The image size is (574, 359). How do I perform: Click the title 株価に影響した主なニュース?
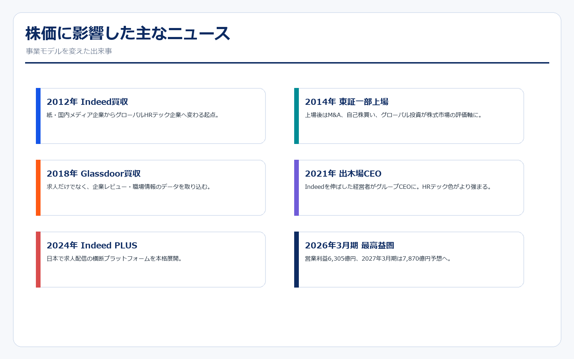pos(128,33)
